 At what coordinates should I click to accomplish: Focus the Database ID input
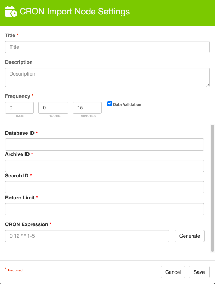104,145
